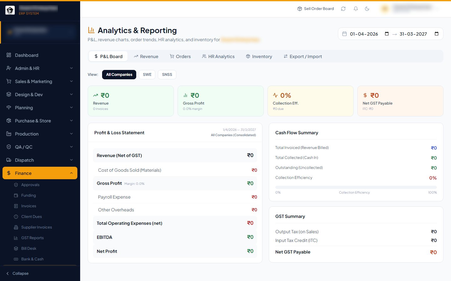Click the GST Reports chart icon
This screenshot has height=281, width=451.
pos(16,238)
